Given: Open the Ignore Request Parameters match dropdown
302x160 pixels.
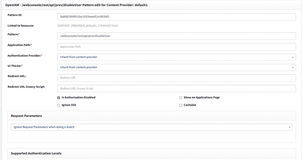Looking at the screenshot, I should 151,127.
